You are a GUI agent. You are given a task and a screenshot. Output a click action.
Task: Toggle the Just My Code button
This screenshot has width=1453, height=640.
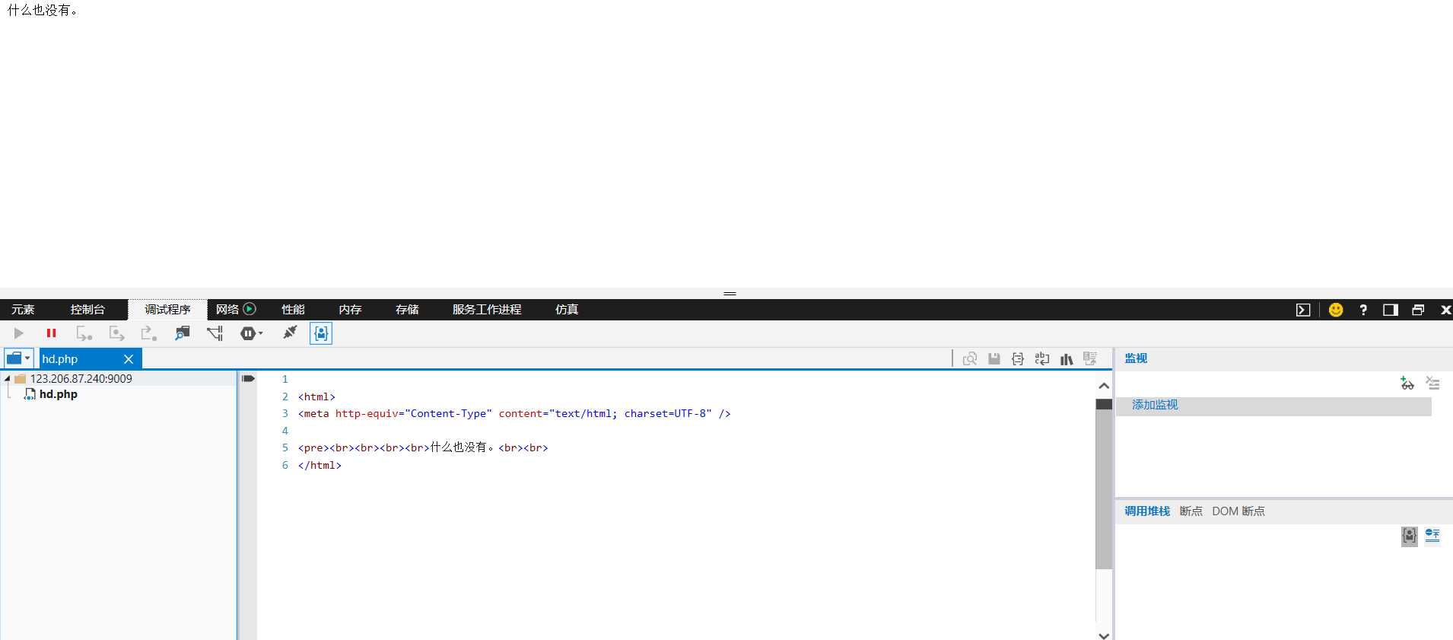321,333
